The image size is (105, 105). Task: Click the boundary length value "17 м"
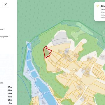click(x=10, y=87)
